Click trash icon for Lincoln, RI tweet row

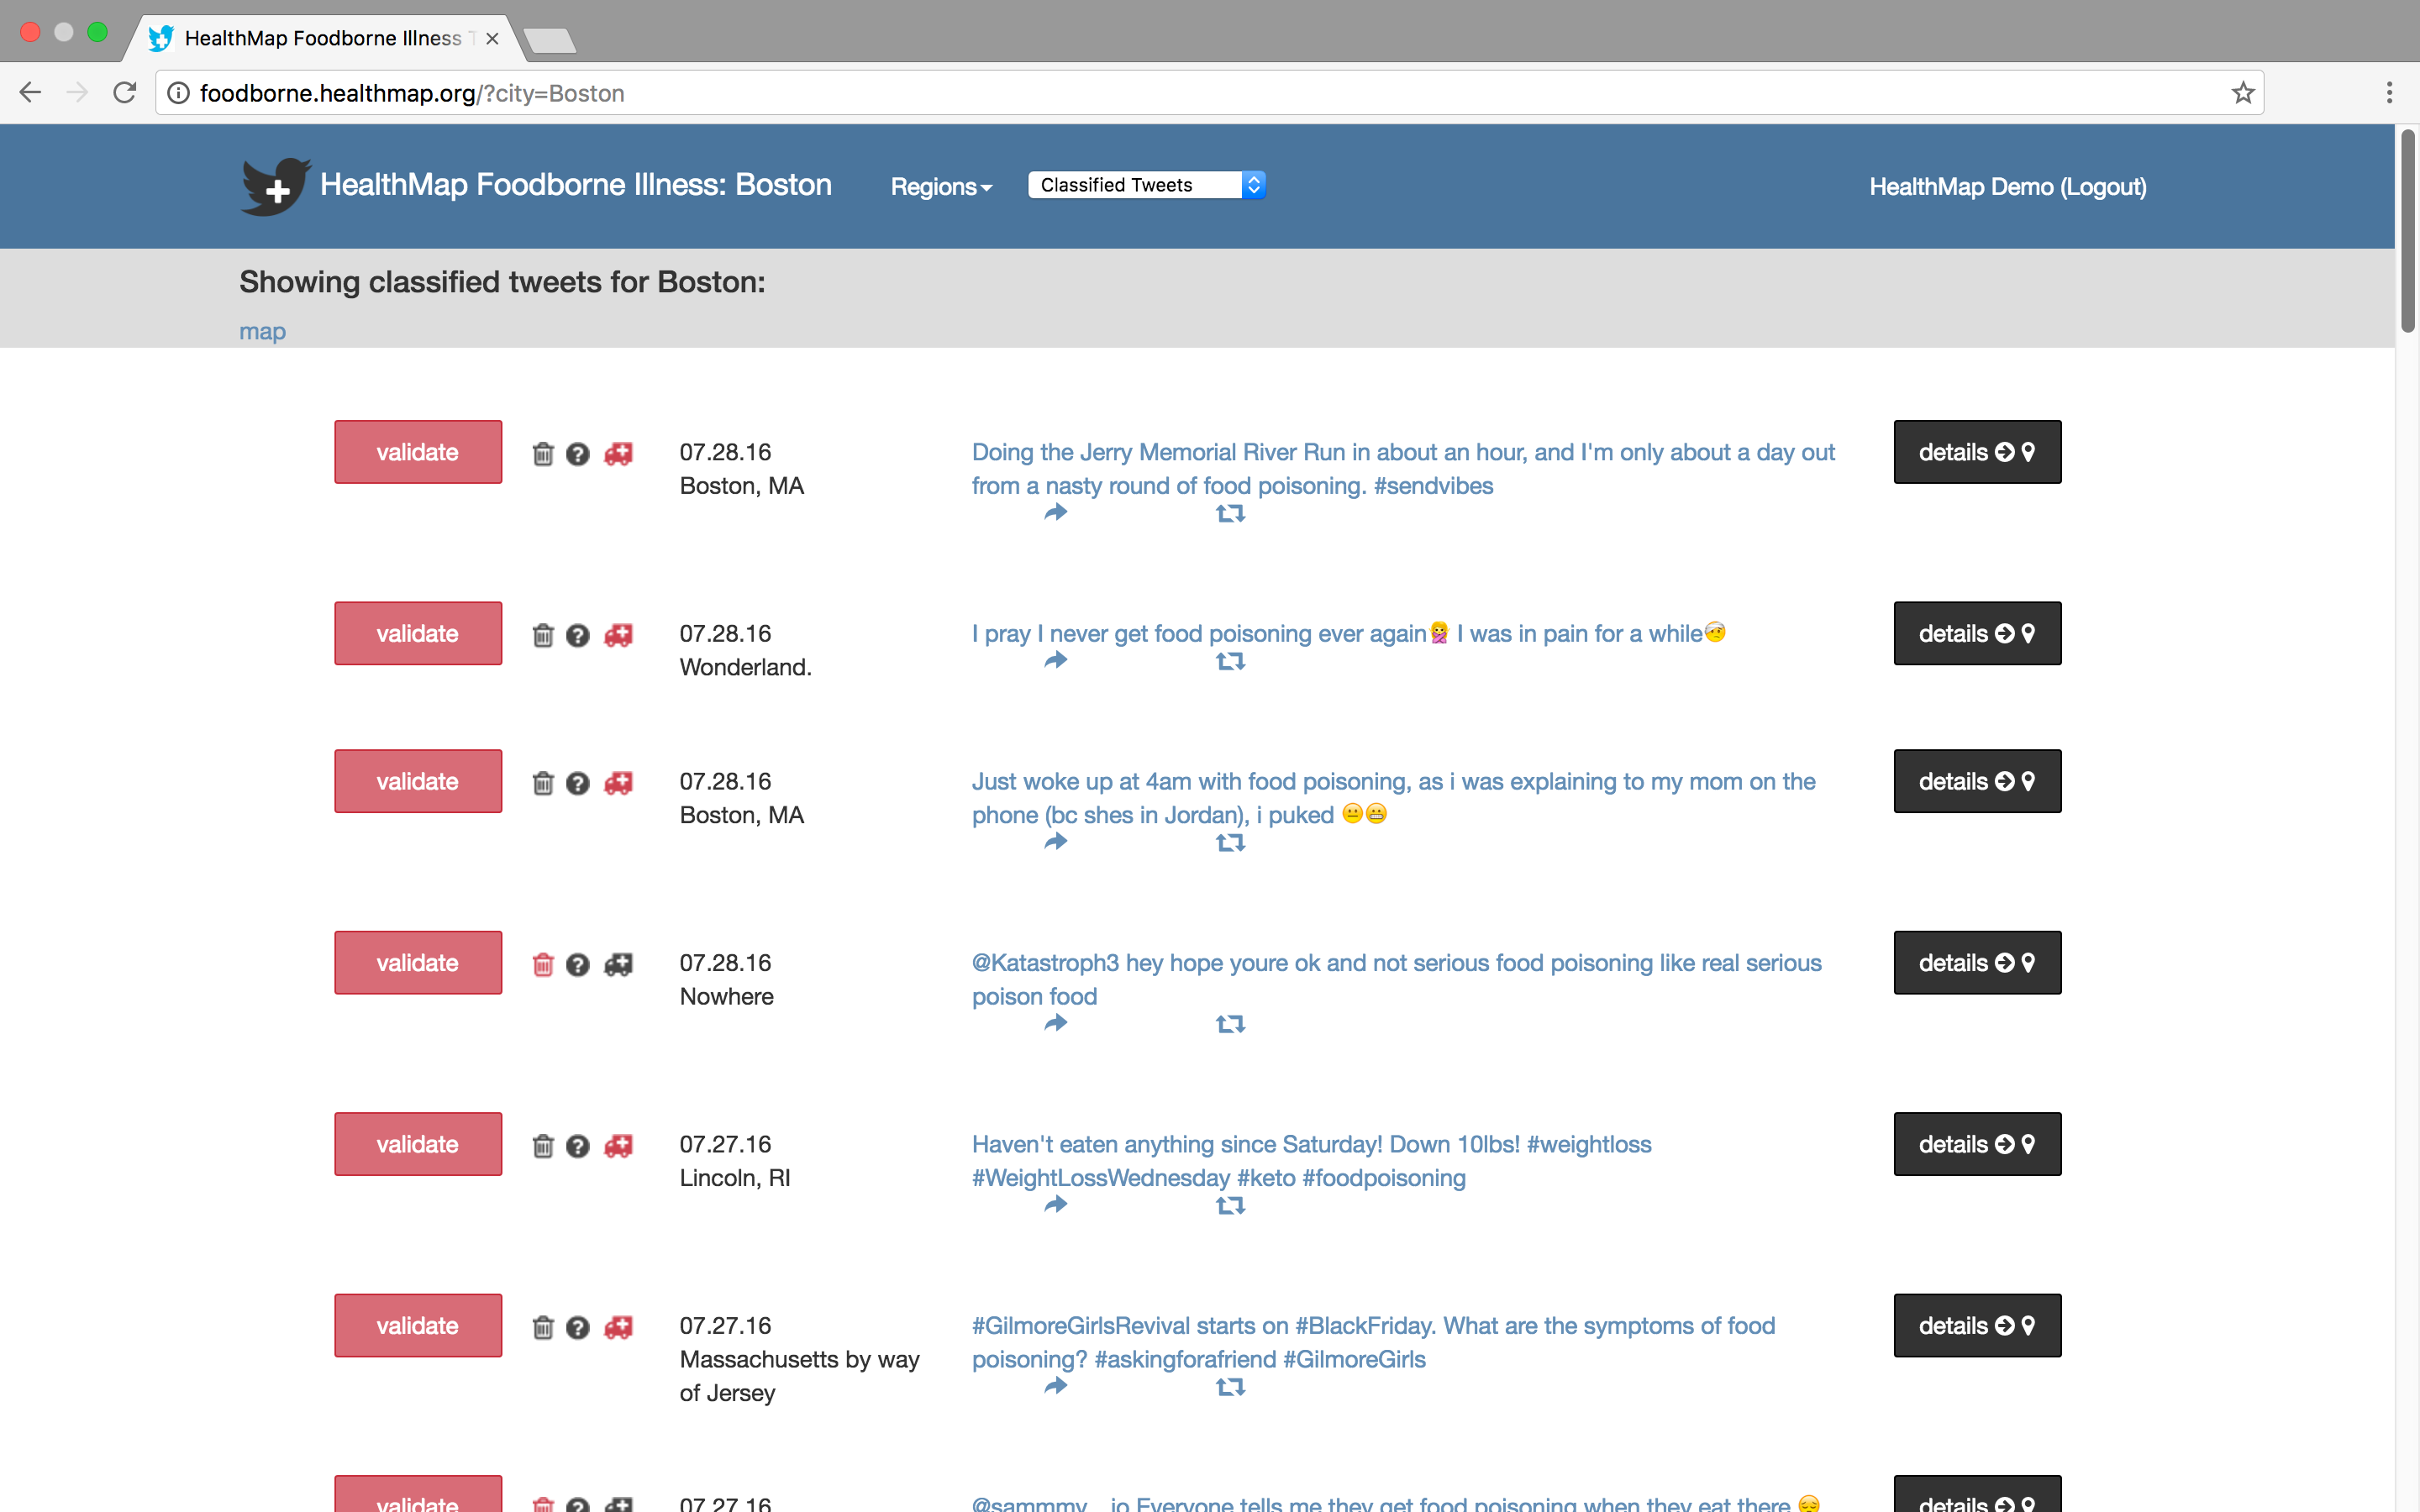pos(543,1146)
